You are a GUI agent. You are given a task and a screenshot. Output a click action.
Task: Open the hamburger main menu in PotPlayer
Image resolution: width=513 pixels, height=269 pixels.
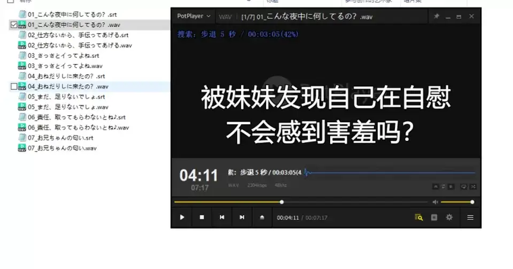[470, 217]
